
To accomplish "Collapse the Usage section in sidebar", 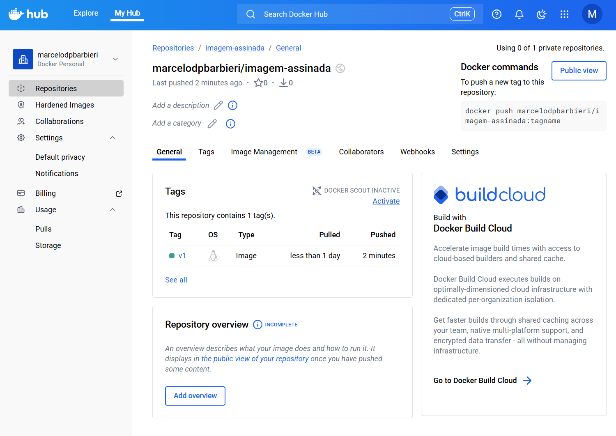I will pyautogui.click(x=113, y=210).
